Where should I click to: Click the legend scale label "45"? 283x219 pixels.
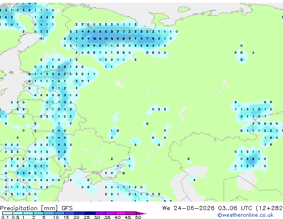(128, 217)
